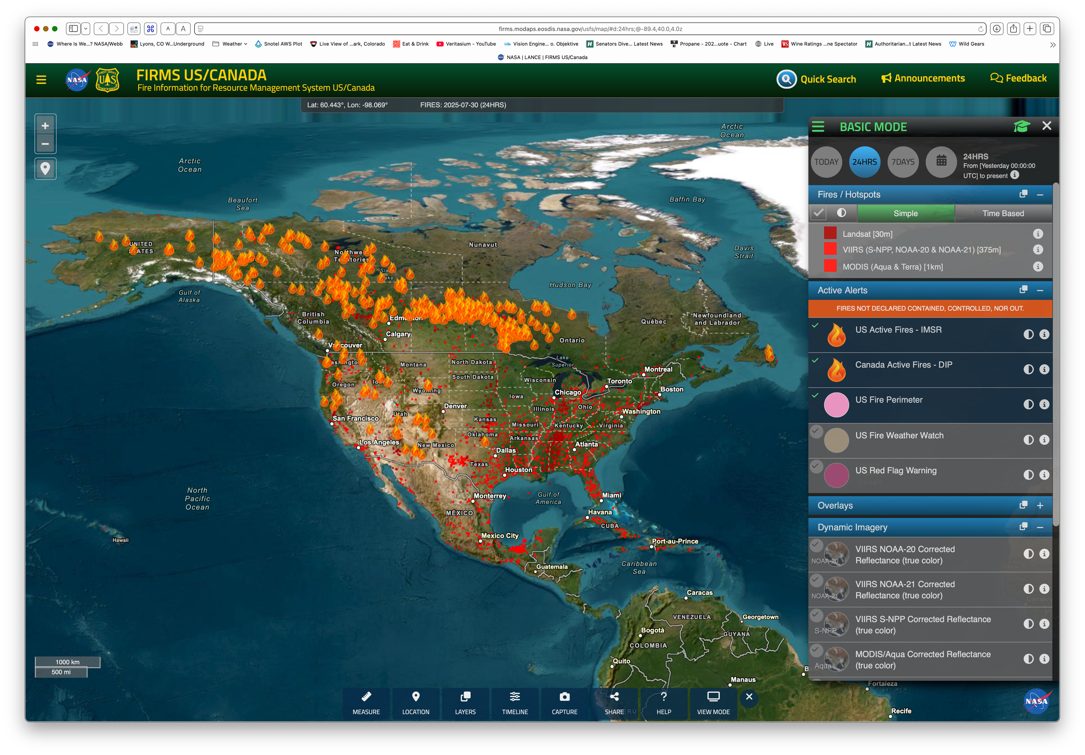Click the location pin button below zoom
Image resolution: width=1085 pixels, height=755 pixels.
pos(45,169)
